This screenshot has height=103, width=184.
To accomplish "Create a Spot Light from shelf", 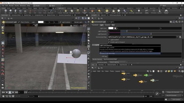I will pyautogui.click(x=72, y=11).
